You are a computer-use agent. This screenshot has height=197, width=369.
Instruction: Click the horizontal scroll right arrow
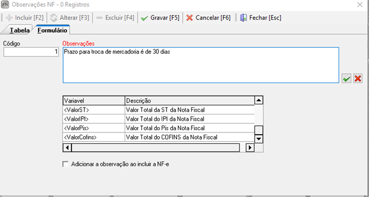point(250,148)
